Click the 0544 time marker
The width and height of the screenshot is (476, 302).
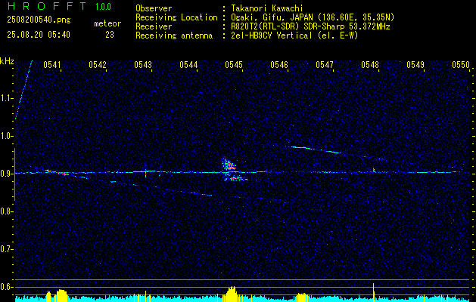188,64
